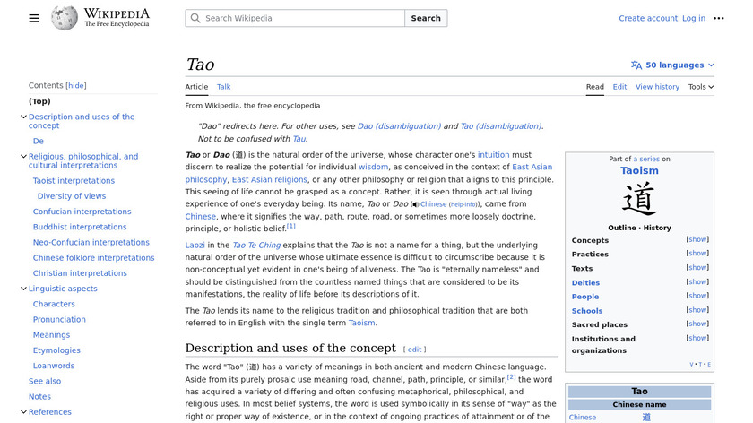Screen dimensions: 753x423
Task: Collapse Description and uses of the concept section
Action: [23, 117]
